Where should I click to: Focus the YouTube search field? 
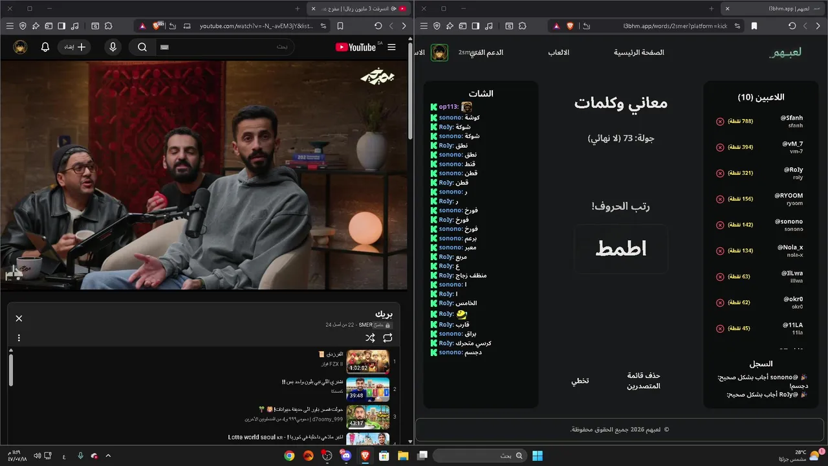coord(224,47)
